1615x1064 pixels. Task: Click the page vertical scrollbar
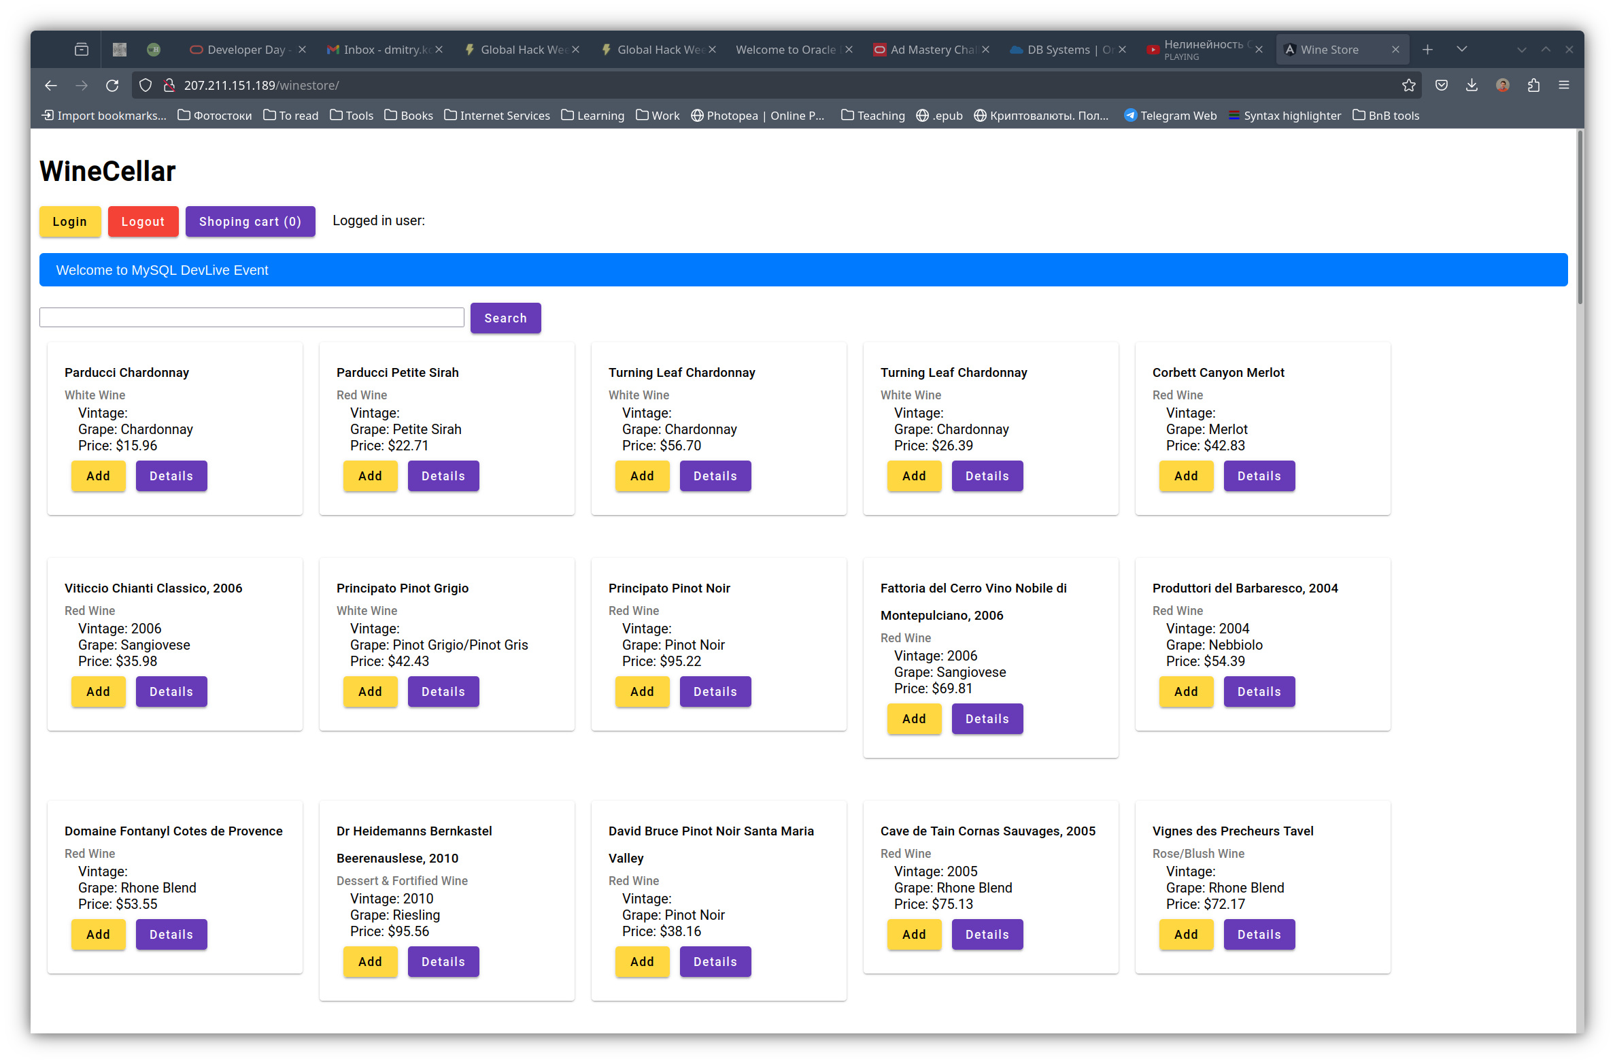tap(1580, 218)
